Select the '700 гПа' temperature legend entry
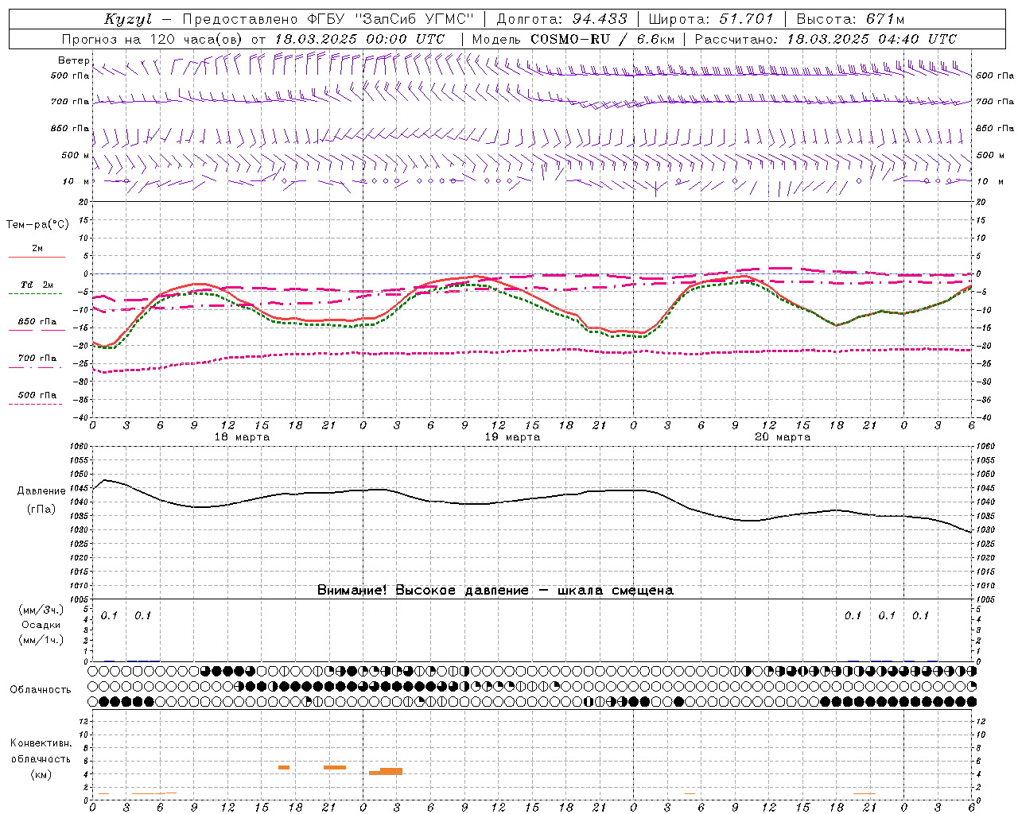The width and height of the screenshot is (1018, 814). click(37, 358)
